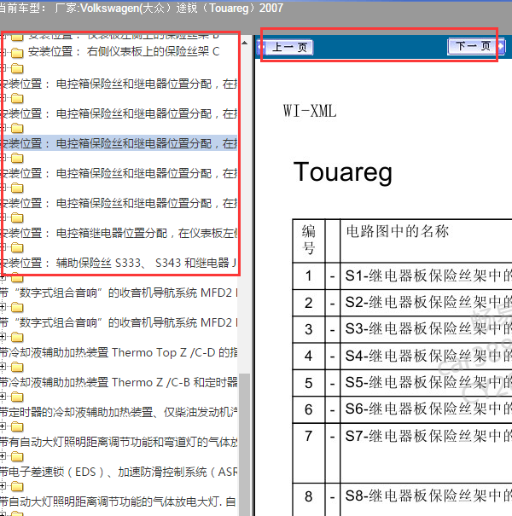Click the 编号 table header cell
This screenshot has height=516, width=512.
pos(309,241)
